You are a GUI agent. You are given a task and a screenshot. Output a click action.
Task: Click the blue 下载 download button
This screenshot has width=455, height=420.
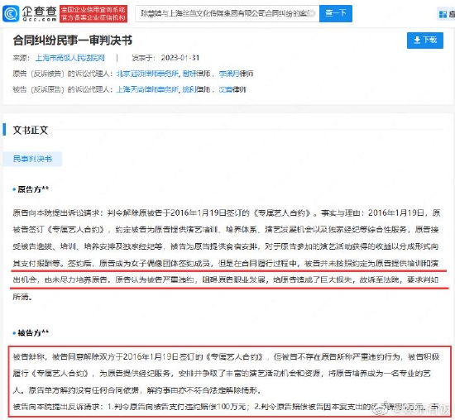click(x=425, y=40)
